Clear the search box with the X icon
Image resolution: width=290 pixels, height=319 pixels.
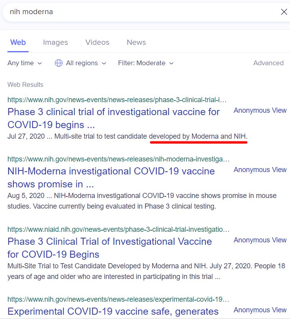[284, 12]
